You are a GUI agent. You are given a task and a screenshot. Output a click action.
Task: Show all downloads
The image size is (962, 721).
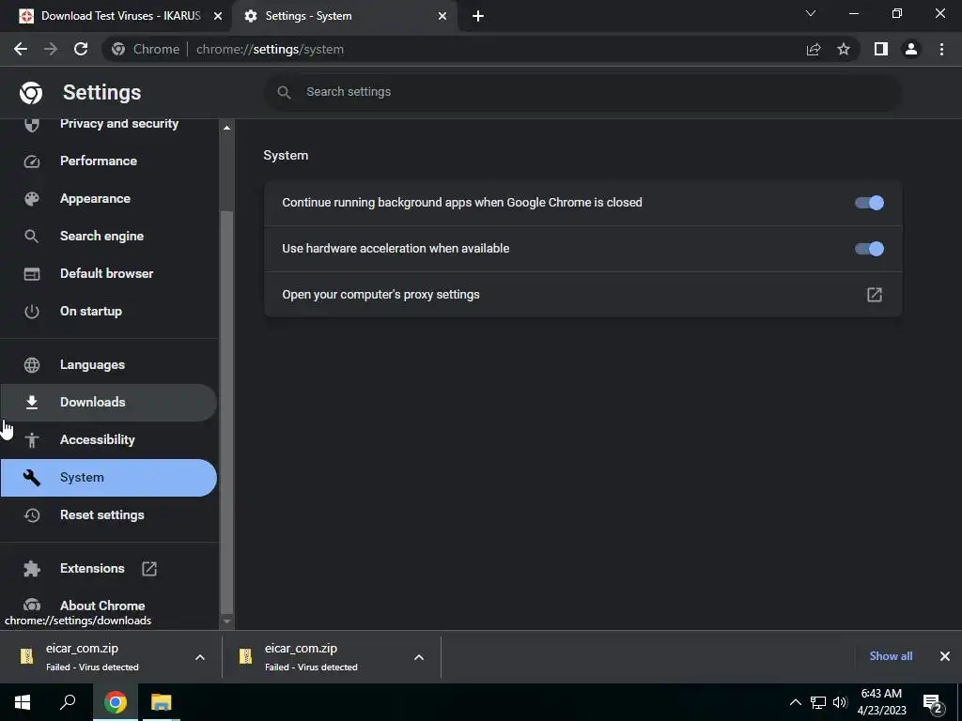pos(891,656)
